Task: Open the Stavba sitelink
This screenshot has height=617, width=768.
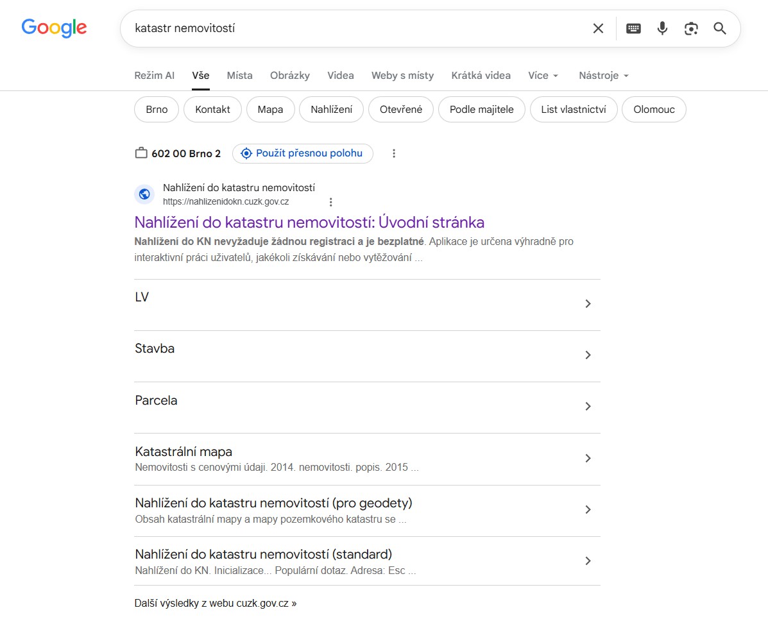Action: pyautogui.click(x=368, y=356)
